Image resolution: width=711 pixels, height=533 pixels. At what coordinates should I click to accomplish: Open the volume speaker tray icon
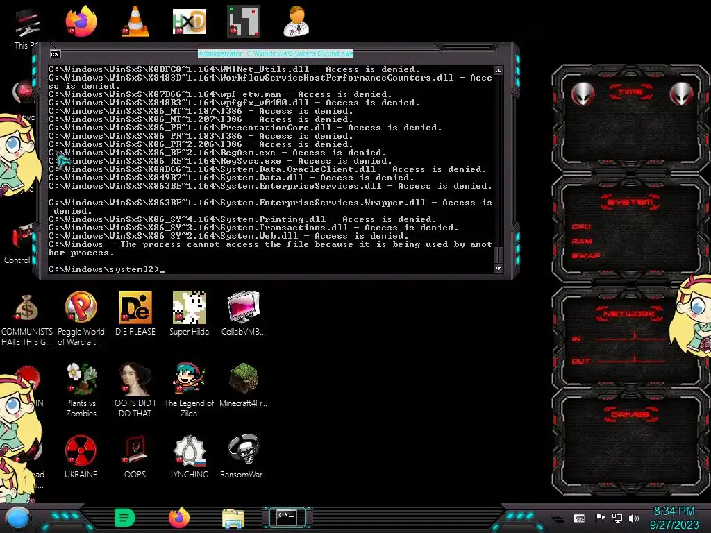[x=634, y=518]
